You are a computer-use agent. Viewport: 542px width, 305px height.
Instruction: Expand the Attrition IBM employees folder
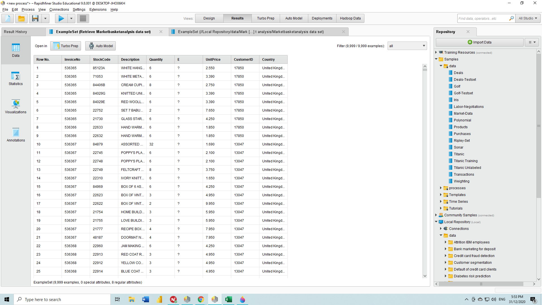[446, 242]
